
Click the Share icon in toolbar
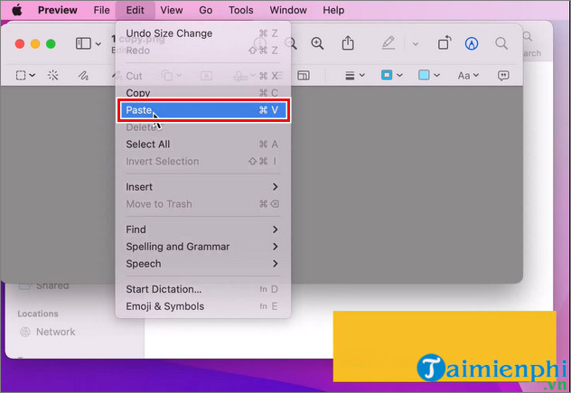348,43
